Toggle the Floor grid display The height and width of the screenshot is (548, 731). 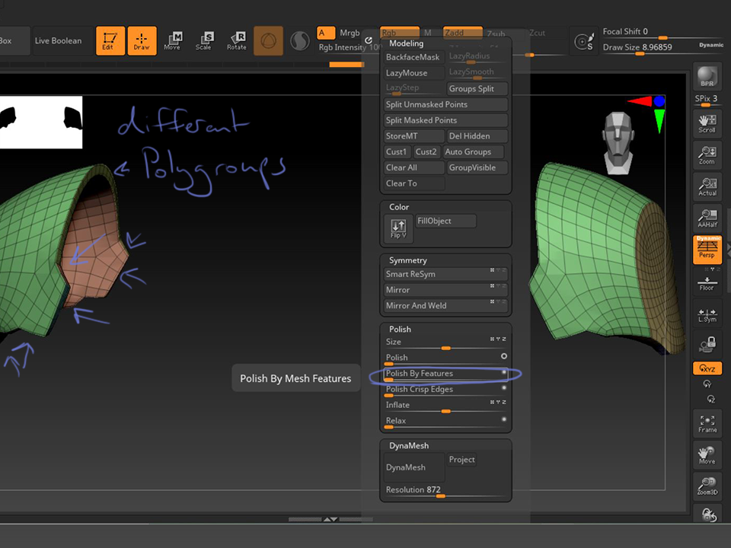coord(707,284)
